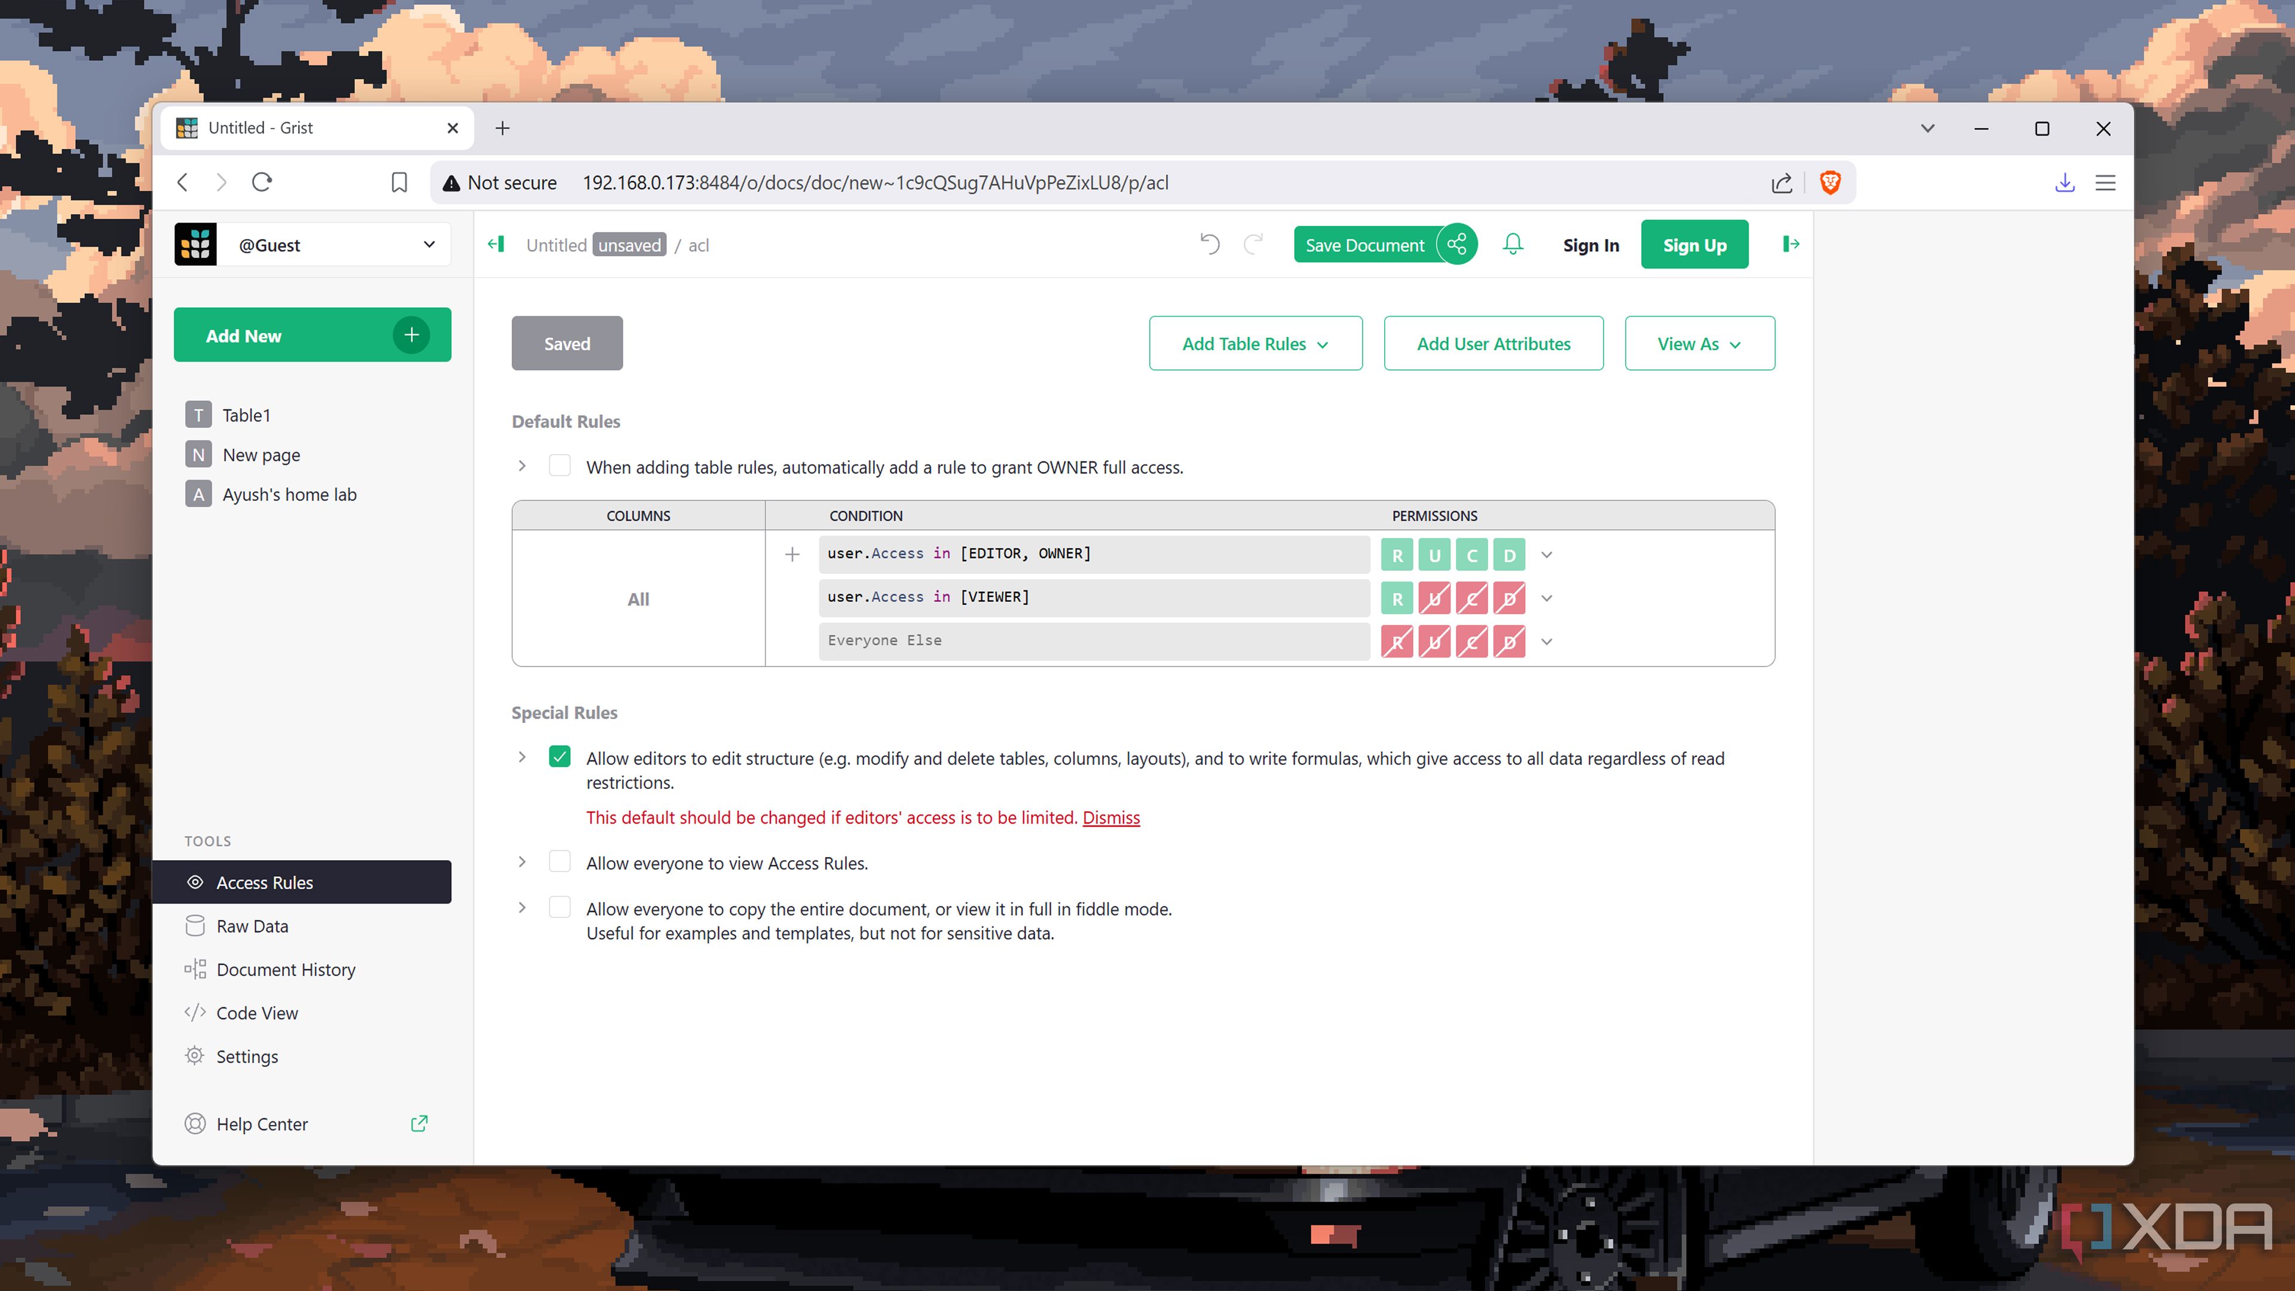Click the Sign Up button

tap(1694, 244)
